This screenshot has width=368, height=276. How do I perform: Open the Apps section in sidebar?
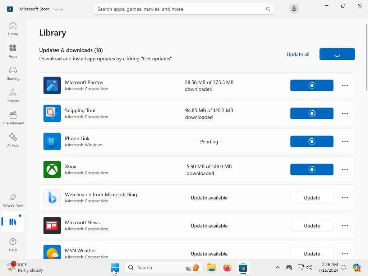(x=13, y=51)
